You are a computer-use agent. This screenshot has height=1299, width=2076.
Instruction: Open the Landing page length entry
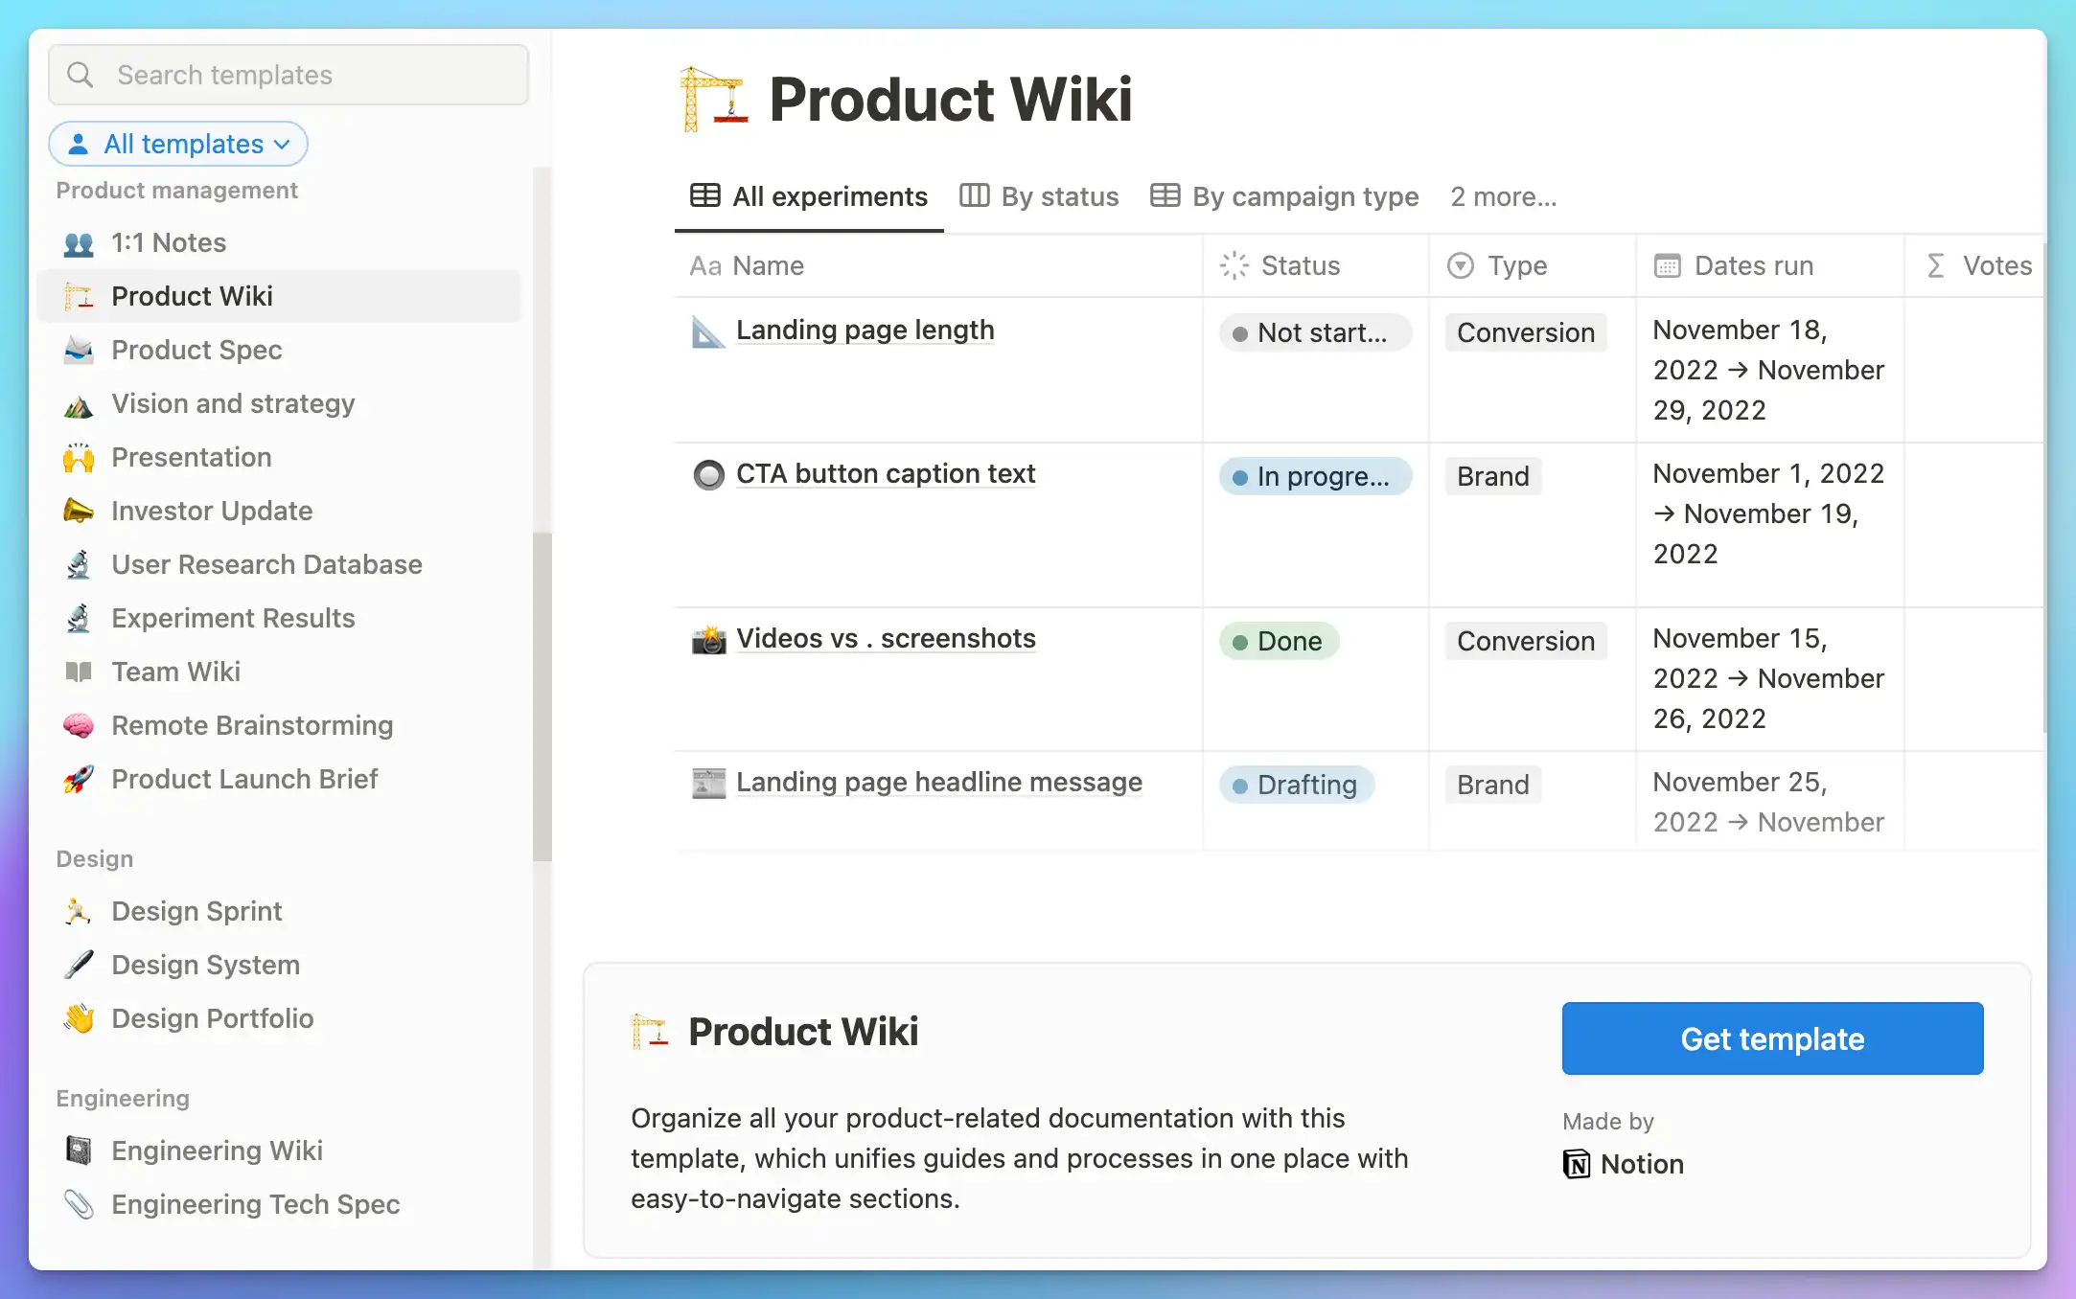(x=865, y=330)
